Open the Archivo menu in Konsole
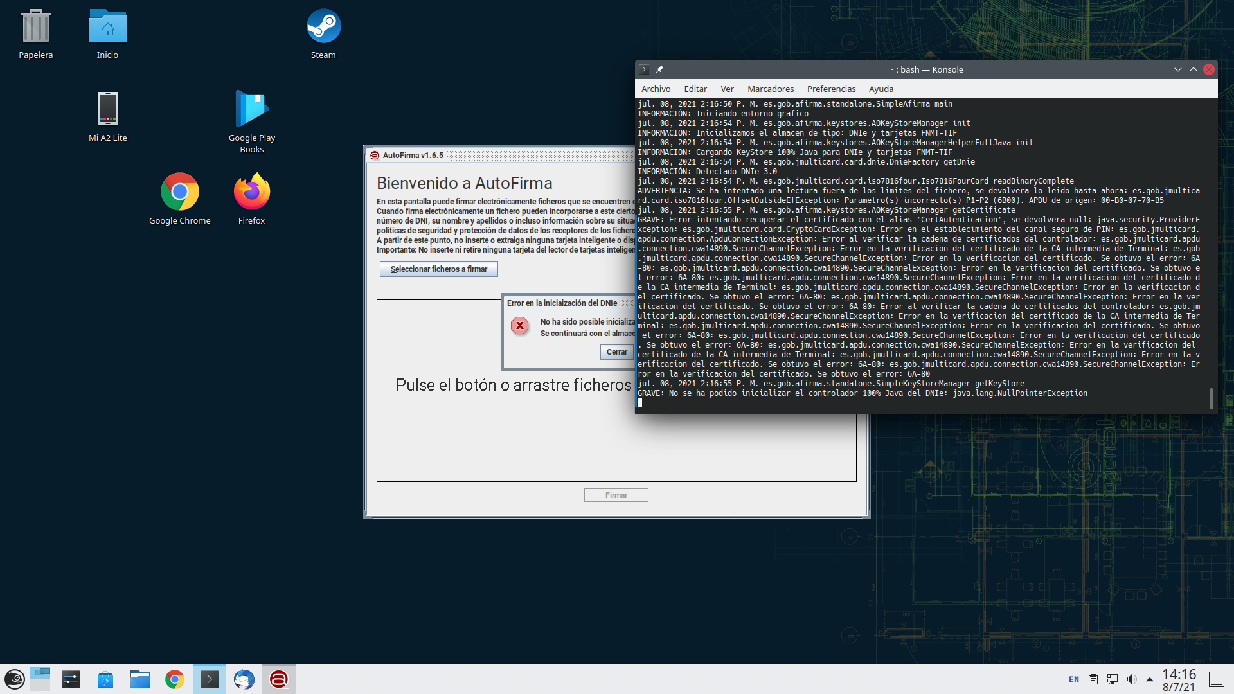Screen dimensions: 1234x694 coord(656,89)
